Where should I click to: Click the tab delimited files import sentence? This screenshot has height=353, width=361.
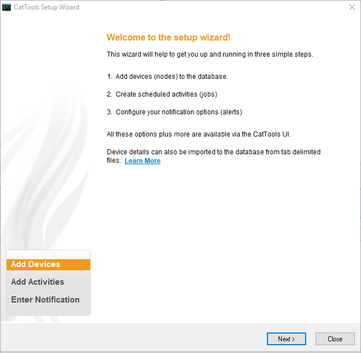[213, 152]
